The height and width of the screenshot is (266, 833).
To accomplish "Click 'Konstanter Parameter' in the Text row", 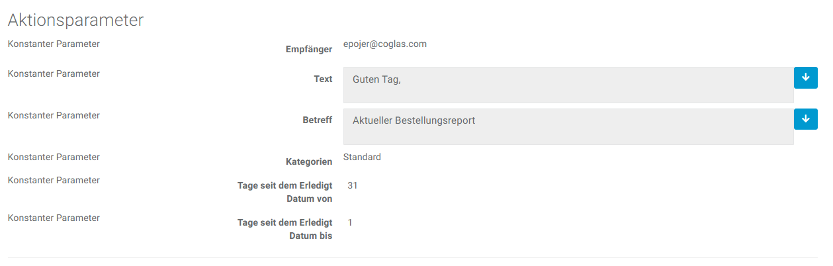I will (54, 73).
